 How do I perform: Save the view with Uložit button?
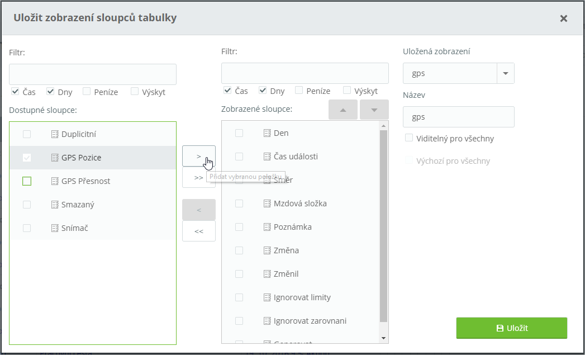click(x=511, y=328)
